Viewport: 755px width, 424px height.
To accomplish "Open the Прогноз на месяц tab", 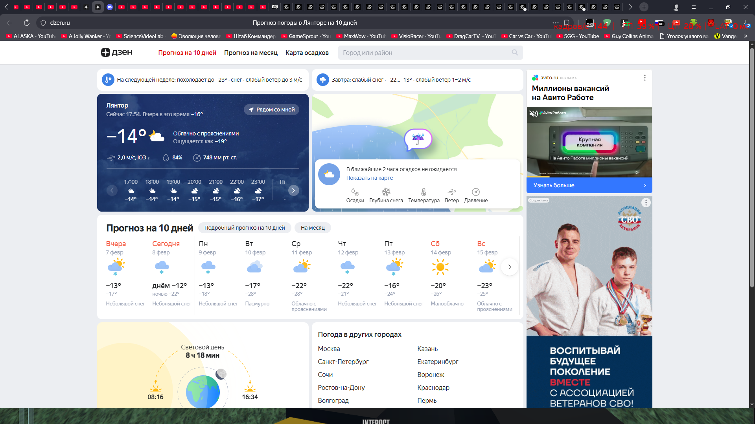I will pyautogui.click(x=250, y=53).
